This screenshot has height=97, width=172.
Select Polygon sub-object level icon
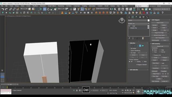[140, 46]
